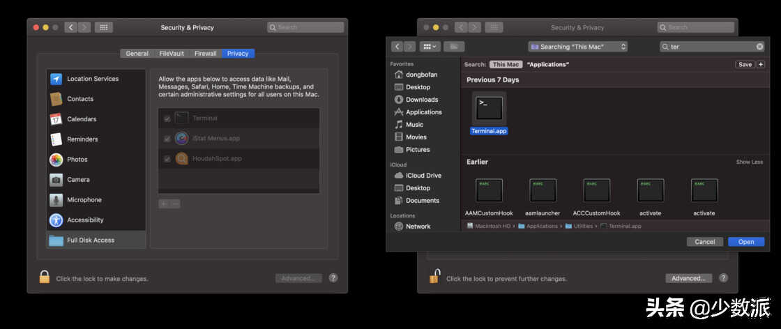Image resolution: width=781 pixels, height=329 pixels.
Task: Show all preferences using the grid button
Action: point(103,27)
